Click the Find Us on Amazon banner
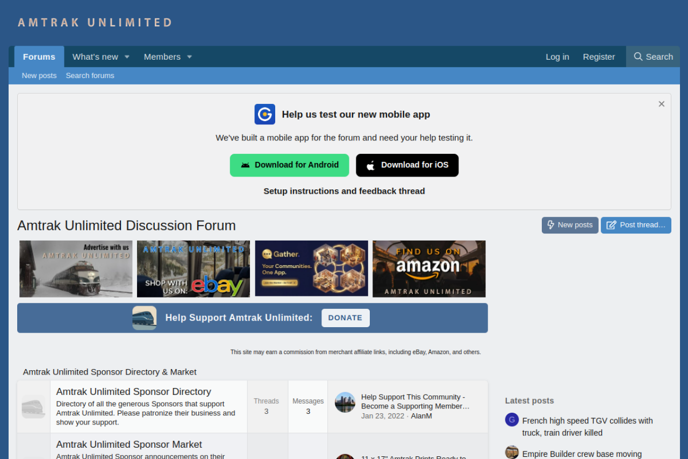This screenshot has width=688, height=459. tap(429, 269)
